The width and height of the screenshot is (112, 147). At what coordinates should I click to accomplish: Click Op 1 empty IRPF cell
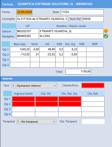[x=95, y=49]
